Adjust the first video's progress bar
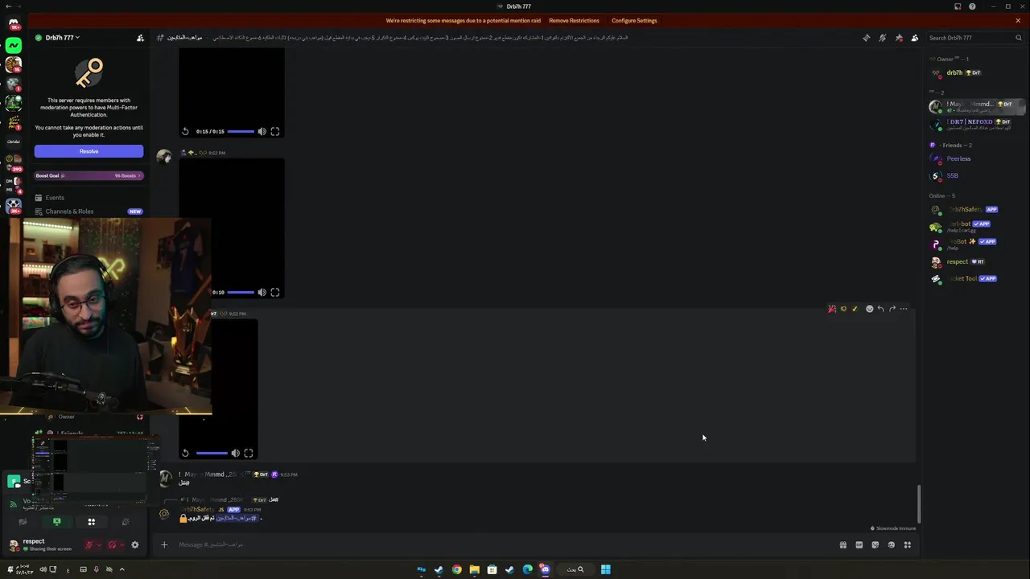Image resolution: width=1030 pixels, height=579 pixels. 241,131
